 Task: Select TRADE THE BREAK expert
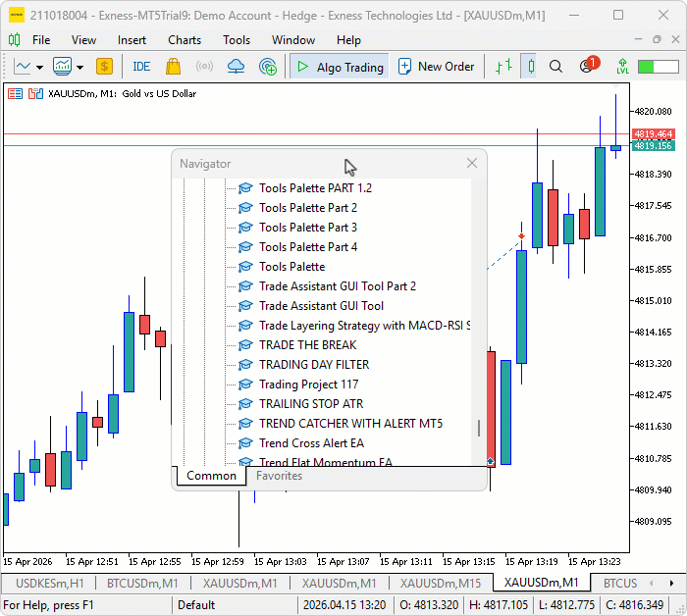click(x=307, y=345)
